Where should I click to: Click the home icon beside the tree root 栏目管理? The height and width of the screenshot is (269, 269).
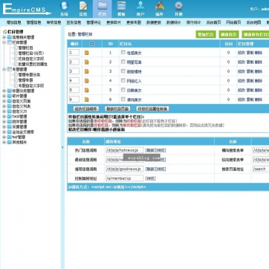pos(4,32)
